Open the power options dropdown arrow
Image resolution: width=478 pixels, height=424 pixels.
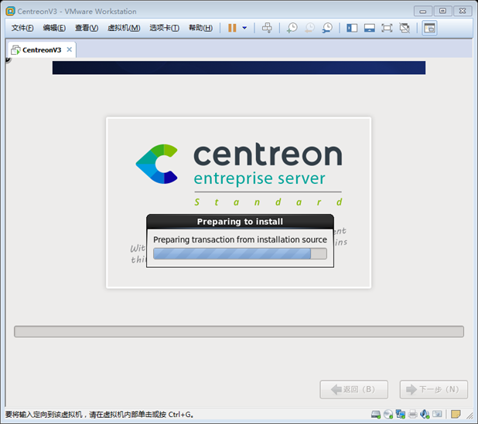pyautogui.click(x=244, y=28)
